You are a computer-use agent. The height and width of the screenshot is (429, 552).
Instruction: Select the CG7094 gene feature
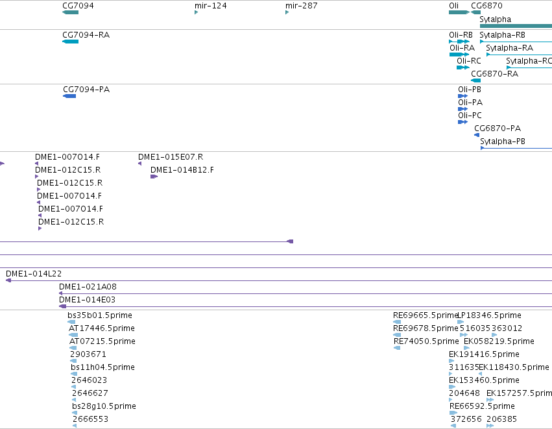click(x=71, y=12)
